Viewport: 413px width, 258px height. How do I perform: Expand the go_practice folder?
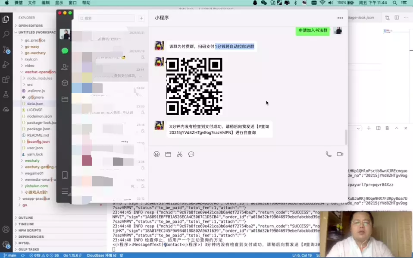[x=35, y=40]
